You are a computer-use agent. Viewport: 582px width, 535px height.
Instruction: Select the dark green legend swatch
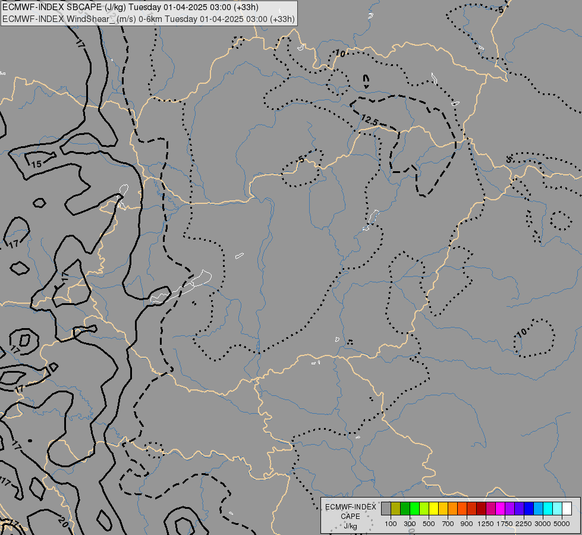pos(405,508)
